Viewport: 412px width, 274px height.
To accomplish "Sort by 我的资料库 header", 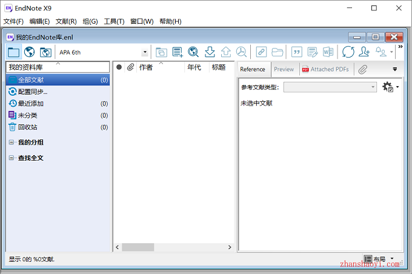I will click(x=58, y=67).
